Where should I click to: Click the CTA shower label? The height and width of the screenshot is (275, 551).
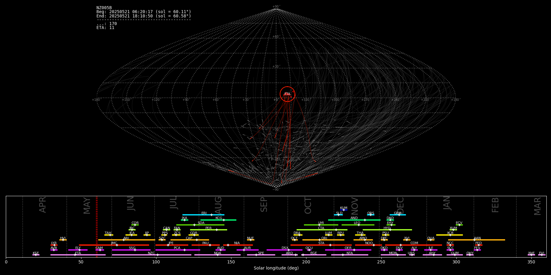321,228
